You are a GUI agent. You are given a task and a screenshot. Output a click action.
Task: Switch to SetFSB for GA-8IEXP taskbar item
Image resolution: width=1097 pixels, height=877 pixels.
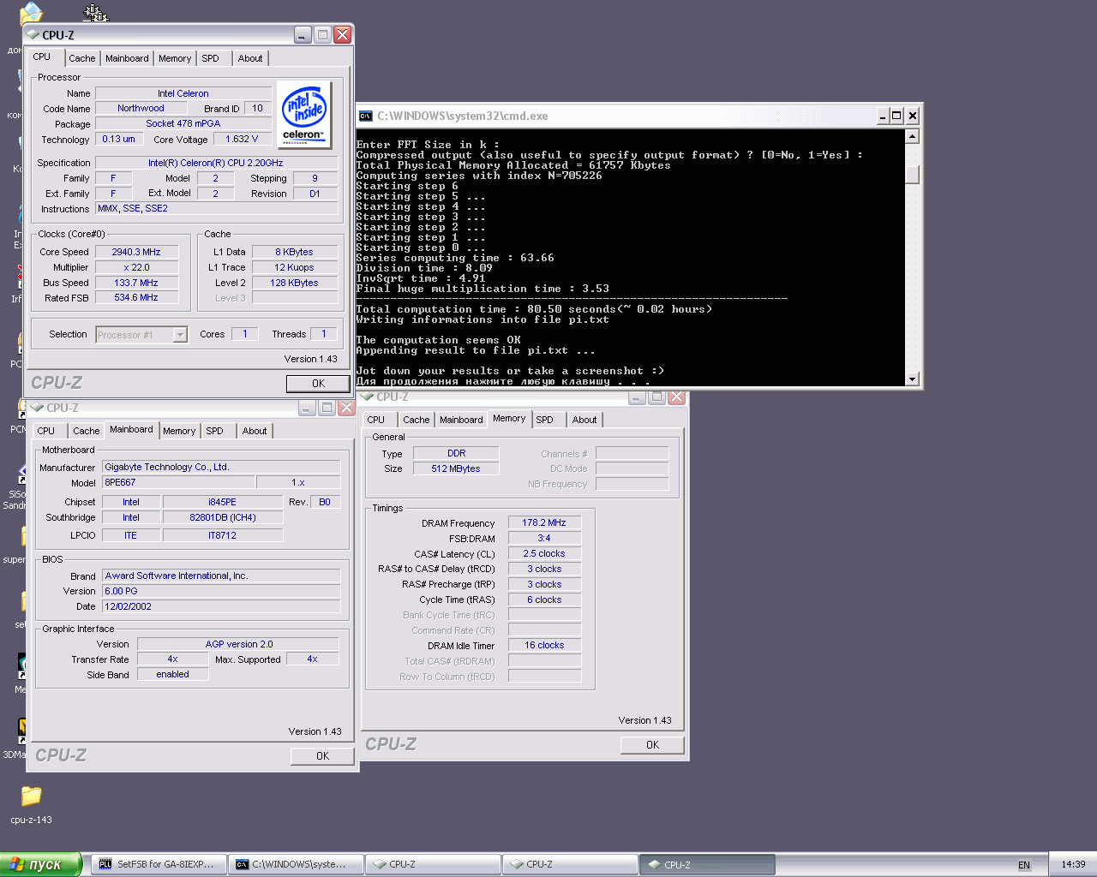[x=159, y=864]
